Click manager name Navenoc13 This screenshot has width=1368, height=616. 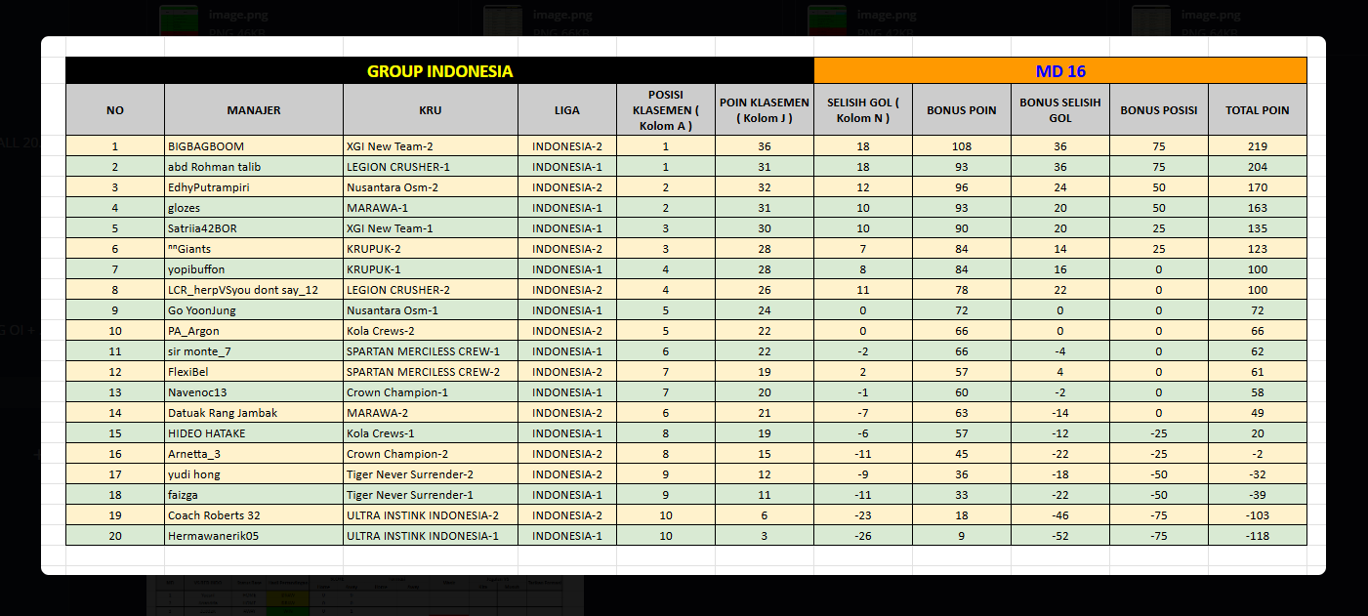(197, 392)
